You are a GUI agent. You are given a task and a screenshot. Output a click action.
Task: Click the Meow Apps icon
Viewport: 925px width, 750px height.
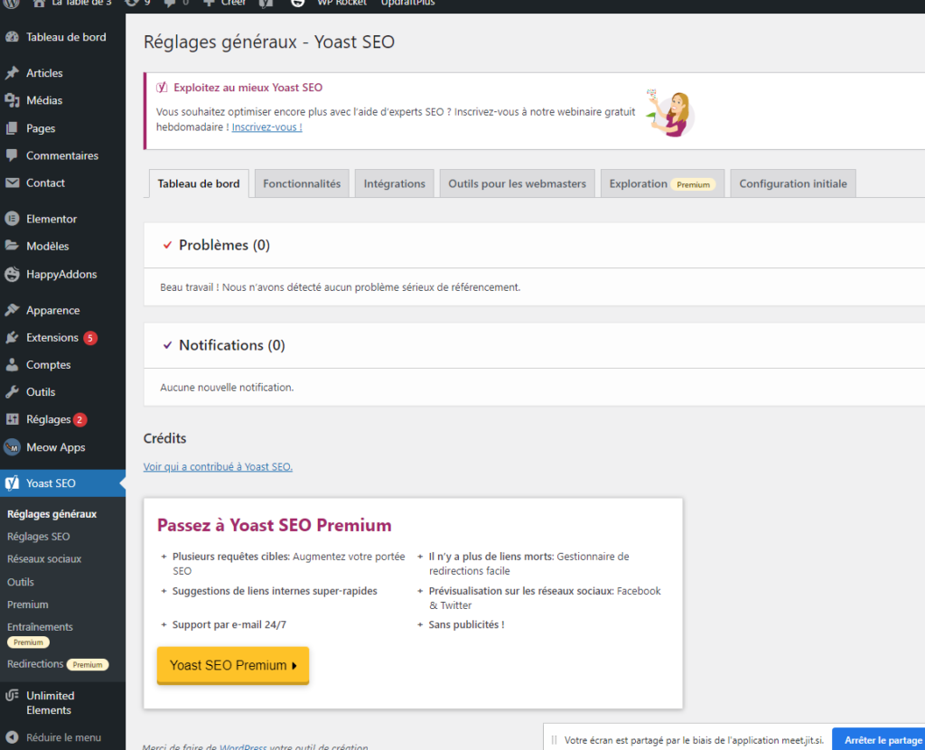(x=12, y=447)
